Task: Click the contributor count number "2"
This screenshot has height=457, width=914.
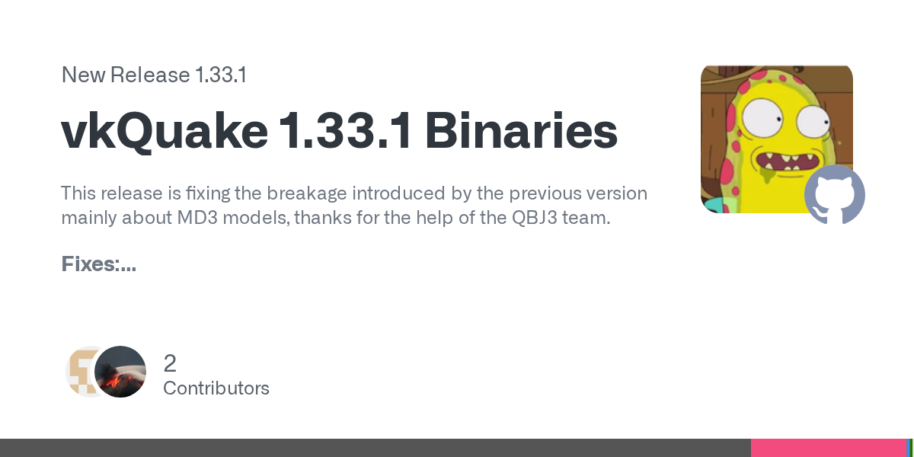Action: tap(170, 363)
